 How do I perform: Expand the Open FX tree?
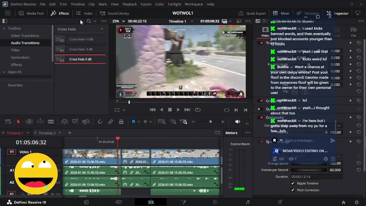(4, 72)
